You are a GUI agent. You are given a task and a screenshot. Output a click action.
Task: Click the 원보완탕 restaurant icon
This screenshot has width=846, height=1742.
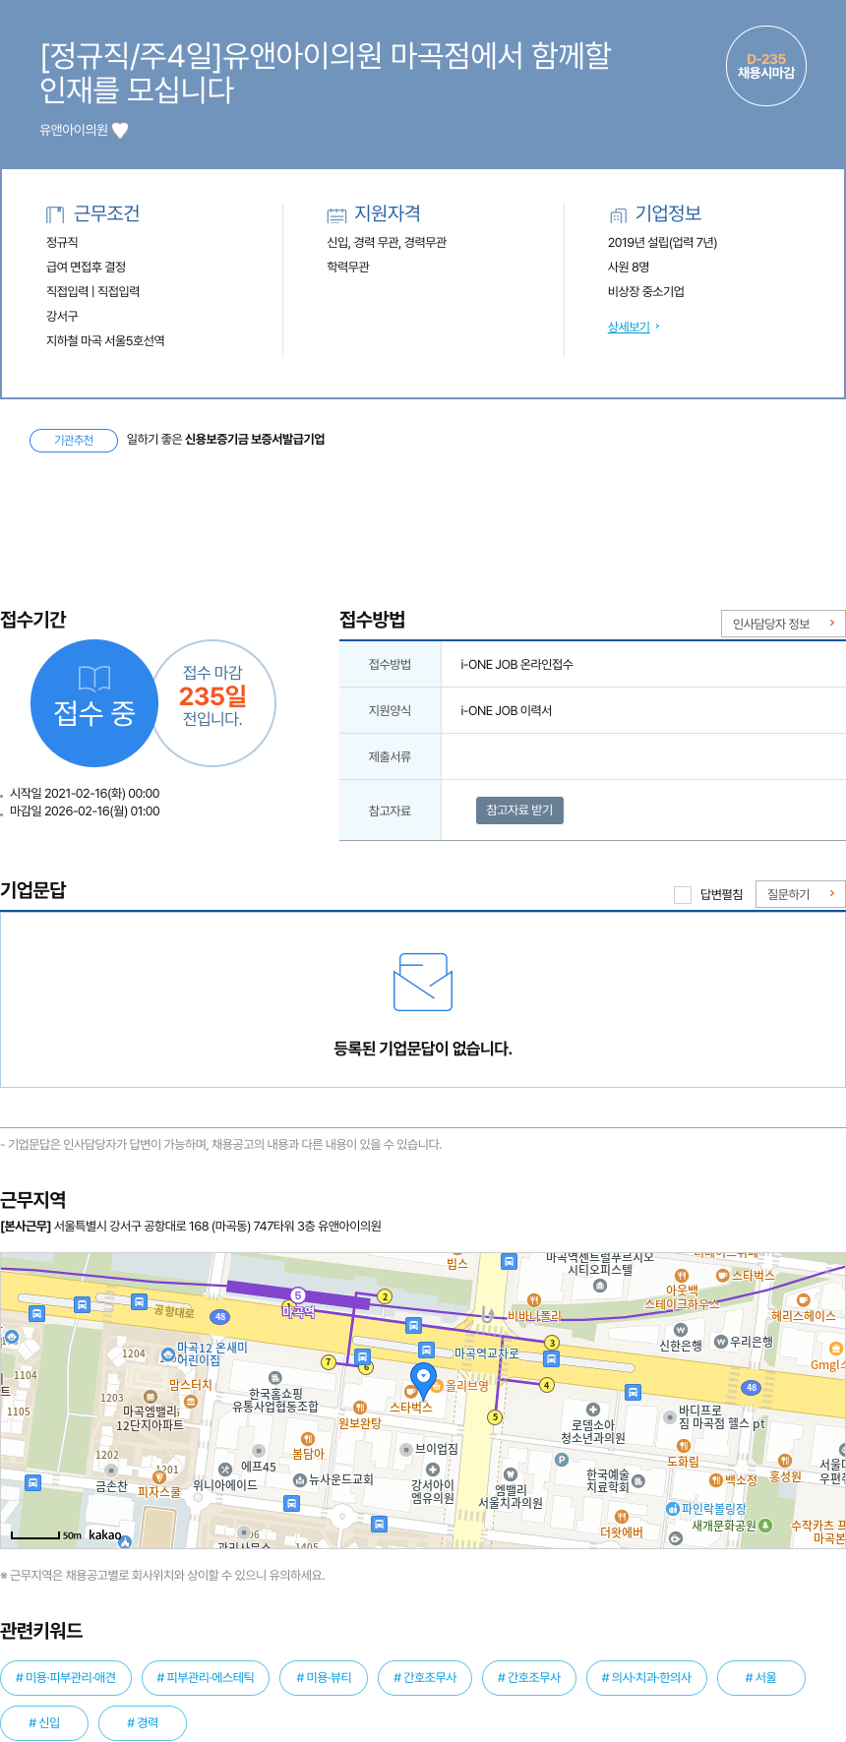[x=360, y=1408]
